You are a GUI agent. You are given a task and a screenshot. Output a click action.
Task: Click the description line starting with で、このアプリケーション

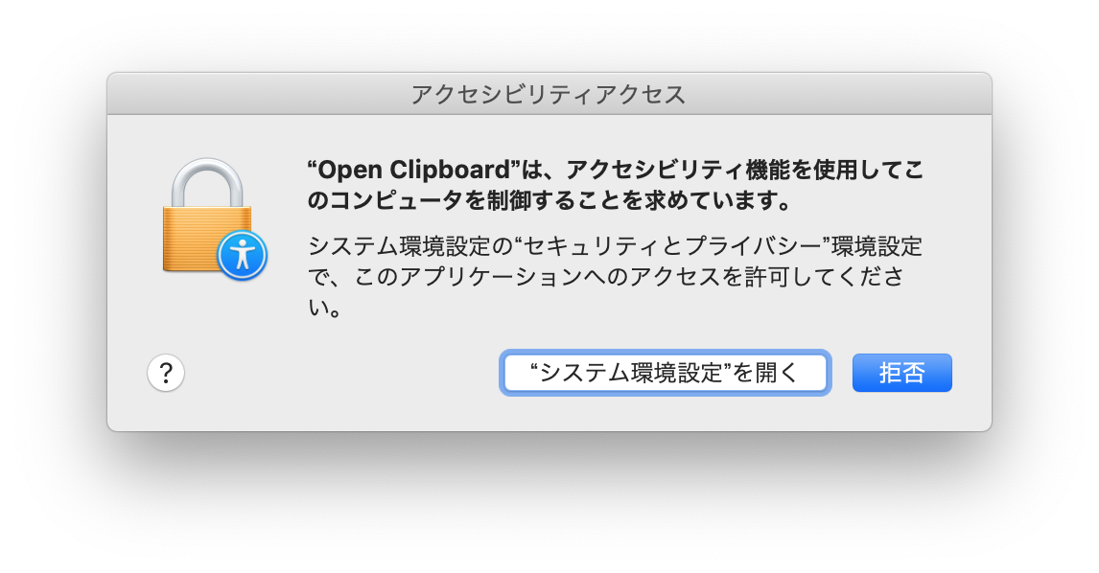pos(605,277)
